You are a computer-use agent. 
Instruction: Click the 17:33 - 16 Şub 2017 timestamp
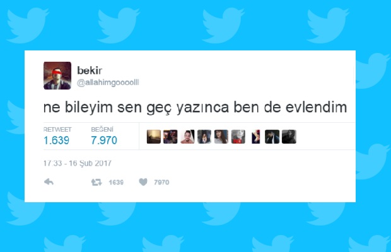tap(78, 163)
